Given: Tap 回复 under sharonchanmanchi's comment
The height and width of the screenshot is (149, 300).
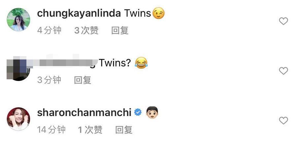Looking at the screenshot, I should [124, 130].
